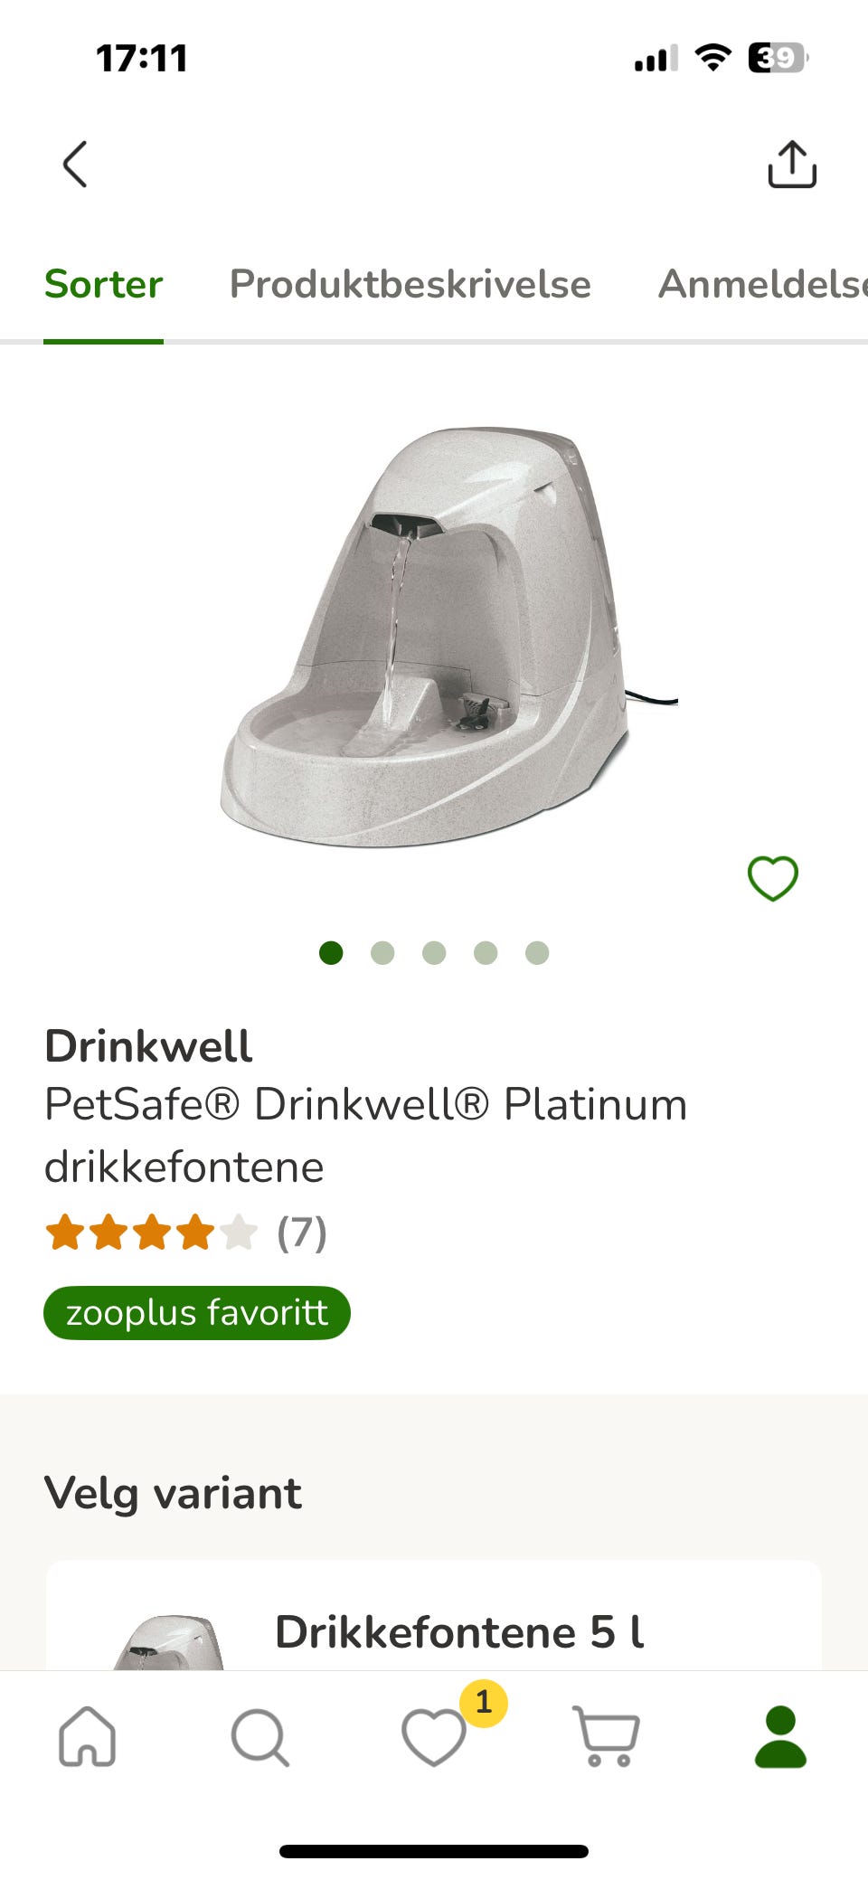Select the first carousel dot
This screenshot has width=868, height=1880.
(331, 953)
